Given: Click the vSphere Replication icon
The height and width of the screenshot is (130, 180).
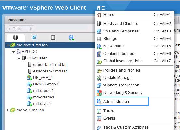Looking at the screenshot, I should 99,85.
